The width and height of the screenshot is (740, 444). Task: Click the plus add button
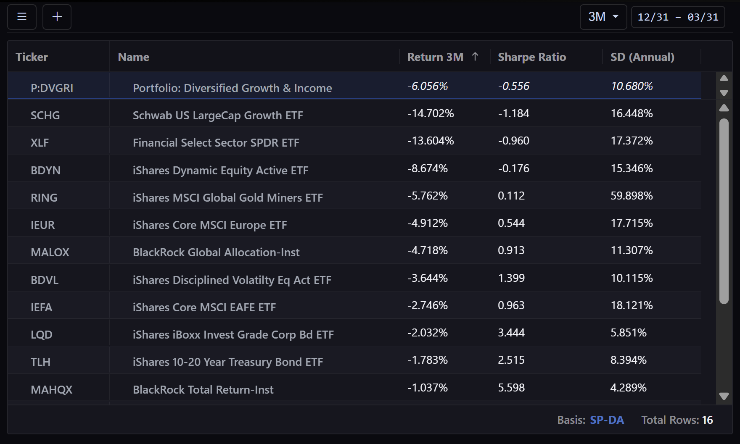click(57, 17)
